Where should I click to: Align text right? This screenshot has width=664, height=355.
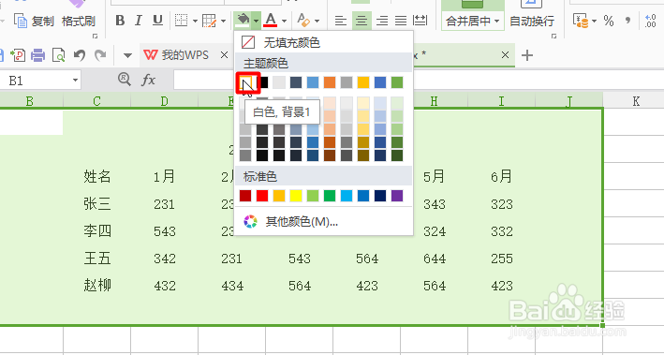382,21
